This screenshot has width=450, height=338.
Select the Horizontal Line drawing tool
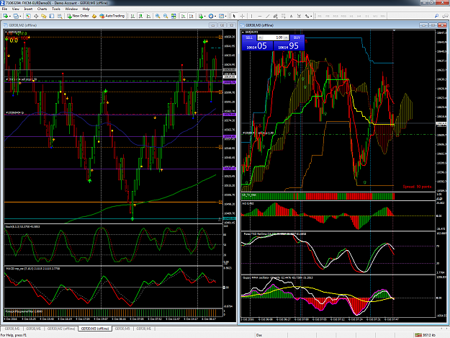click(259, 16)
